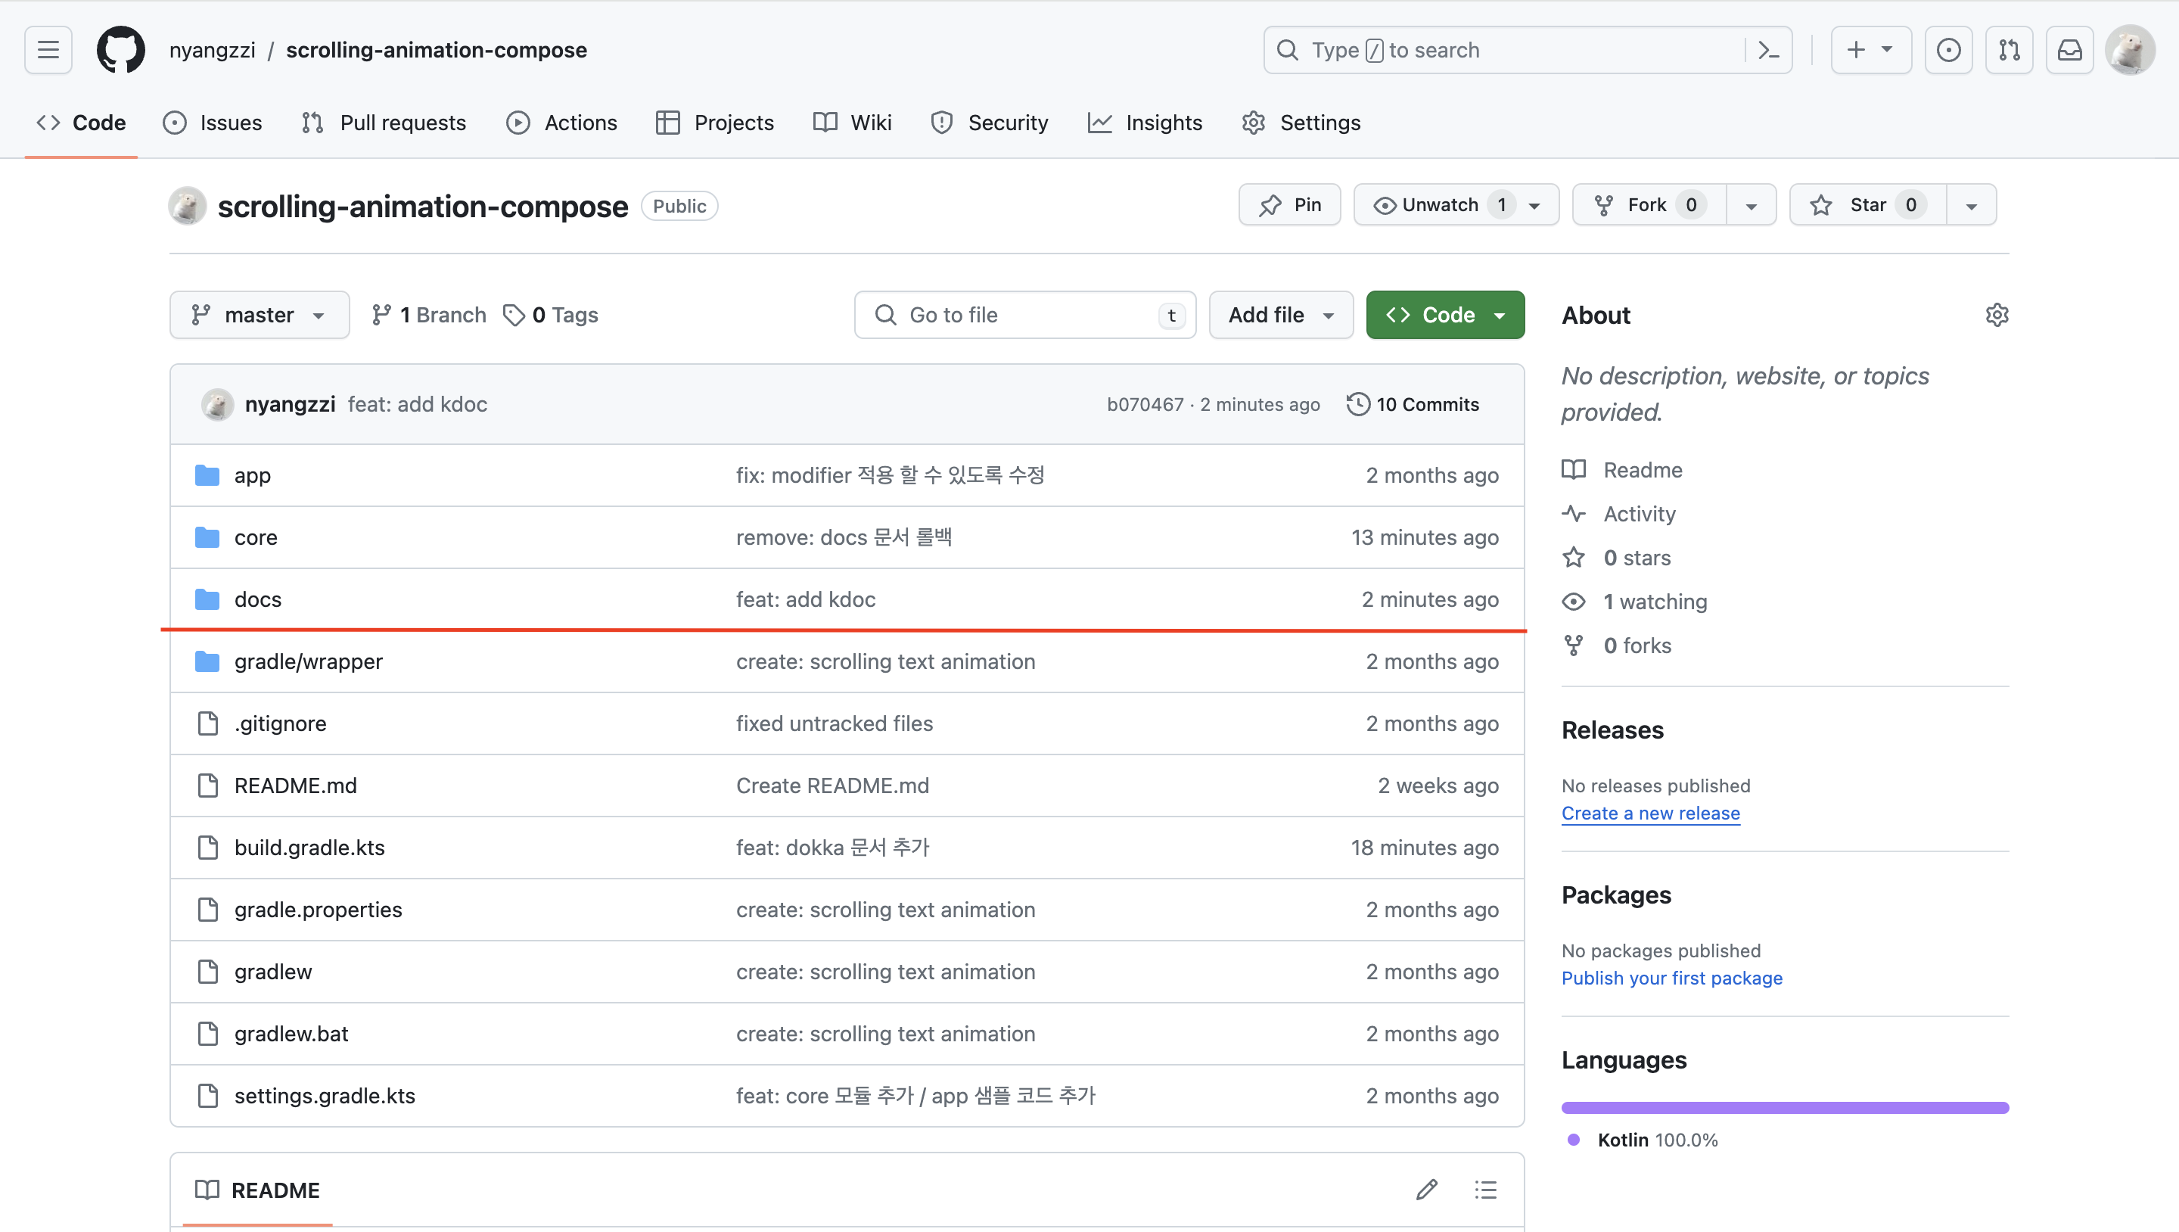This screenshot has height=1232, width=2179.
Task: Click the purple Kotlin language bar
Action: coord(1785,1108)
